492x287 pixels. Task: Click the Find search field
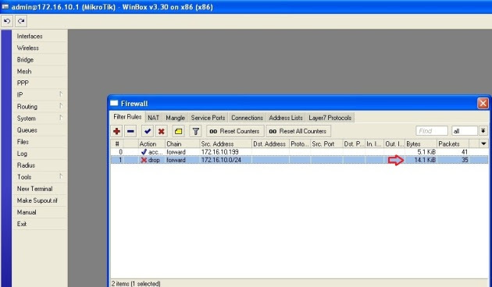432,131
